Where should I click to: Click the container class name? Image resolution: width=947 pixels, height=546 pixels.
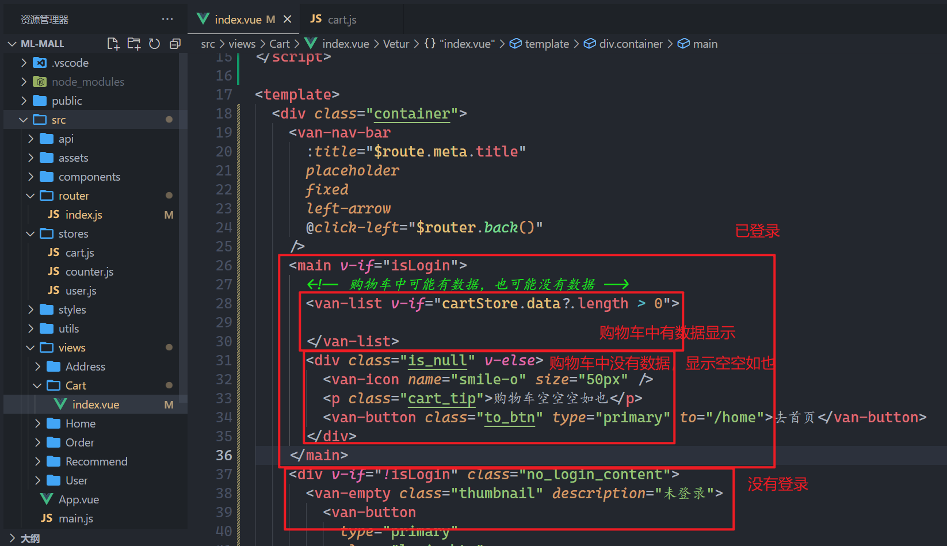pyautogui.click(x=412, y=114)
